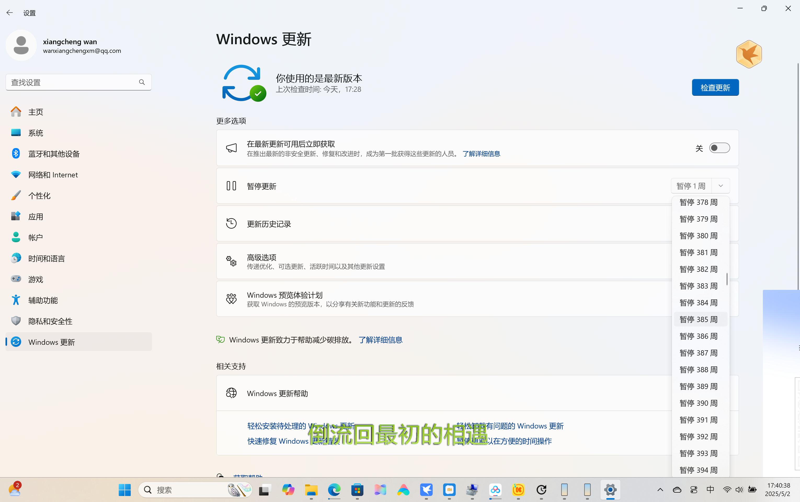Go to 网络和 Internet settings
Viewport: 800px width, 502px height.
coord(53,175)
